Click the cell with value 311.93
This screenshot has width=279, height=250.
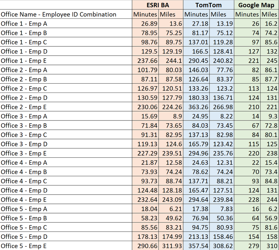171,246
